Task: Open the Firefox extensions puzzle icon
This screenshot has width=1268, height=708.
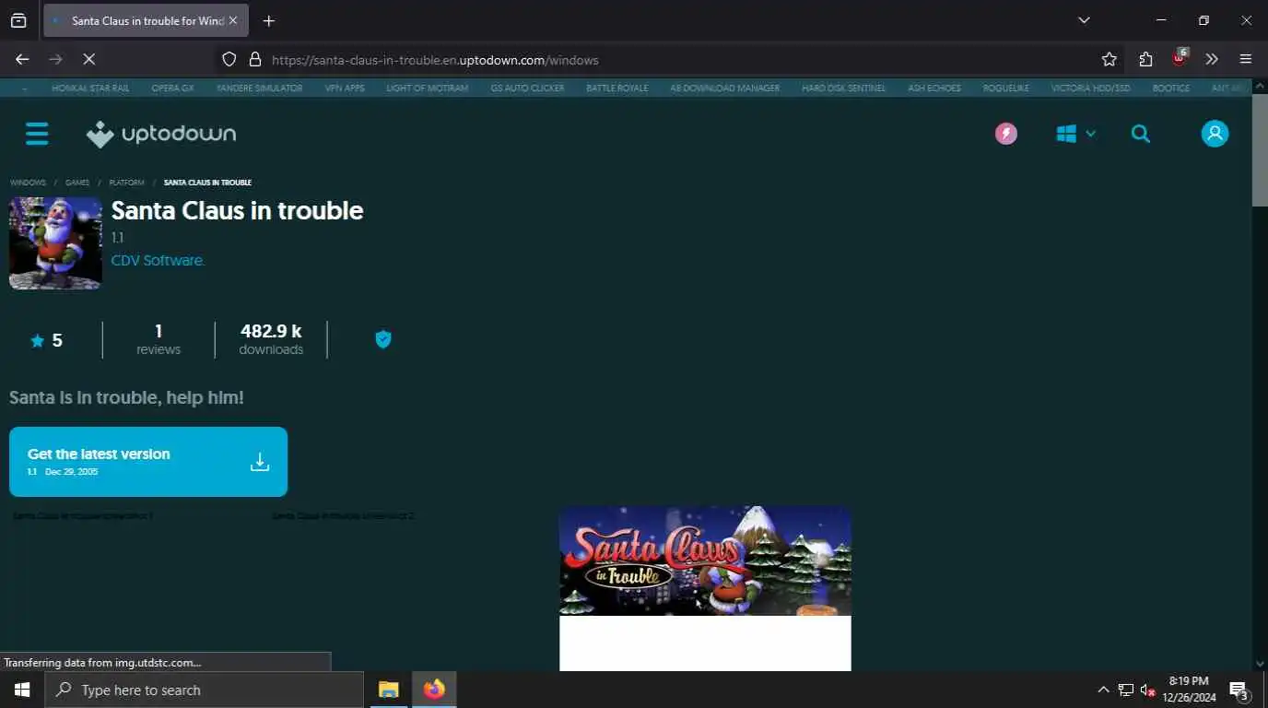Action: (1145, 59)
